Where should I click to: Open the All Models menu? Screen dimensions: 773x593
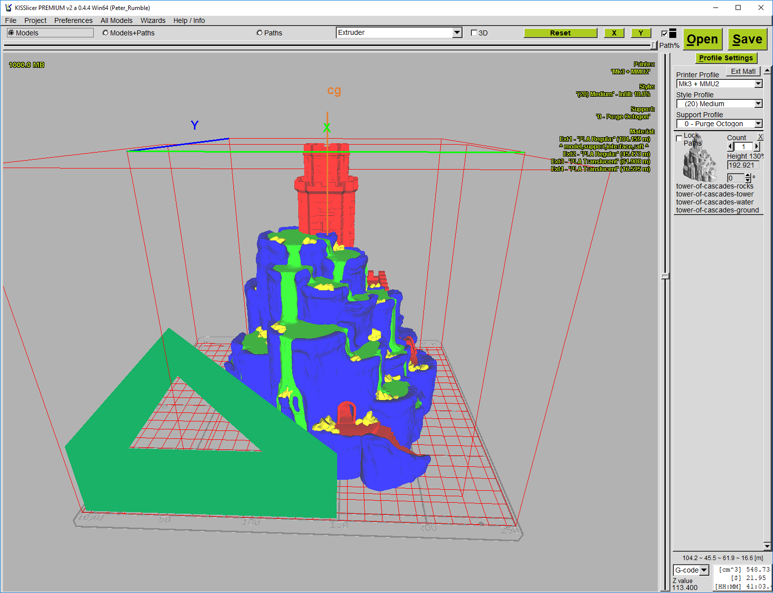pyautogui.click(x=116, y=20)
